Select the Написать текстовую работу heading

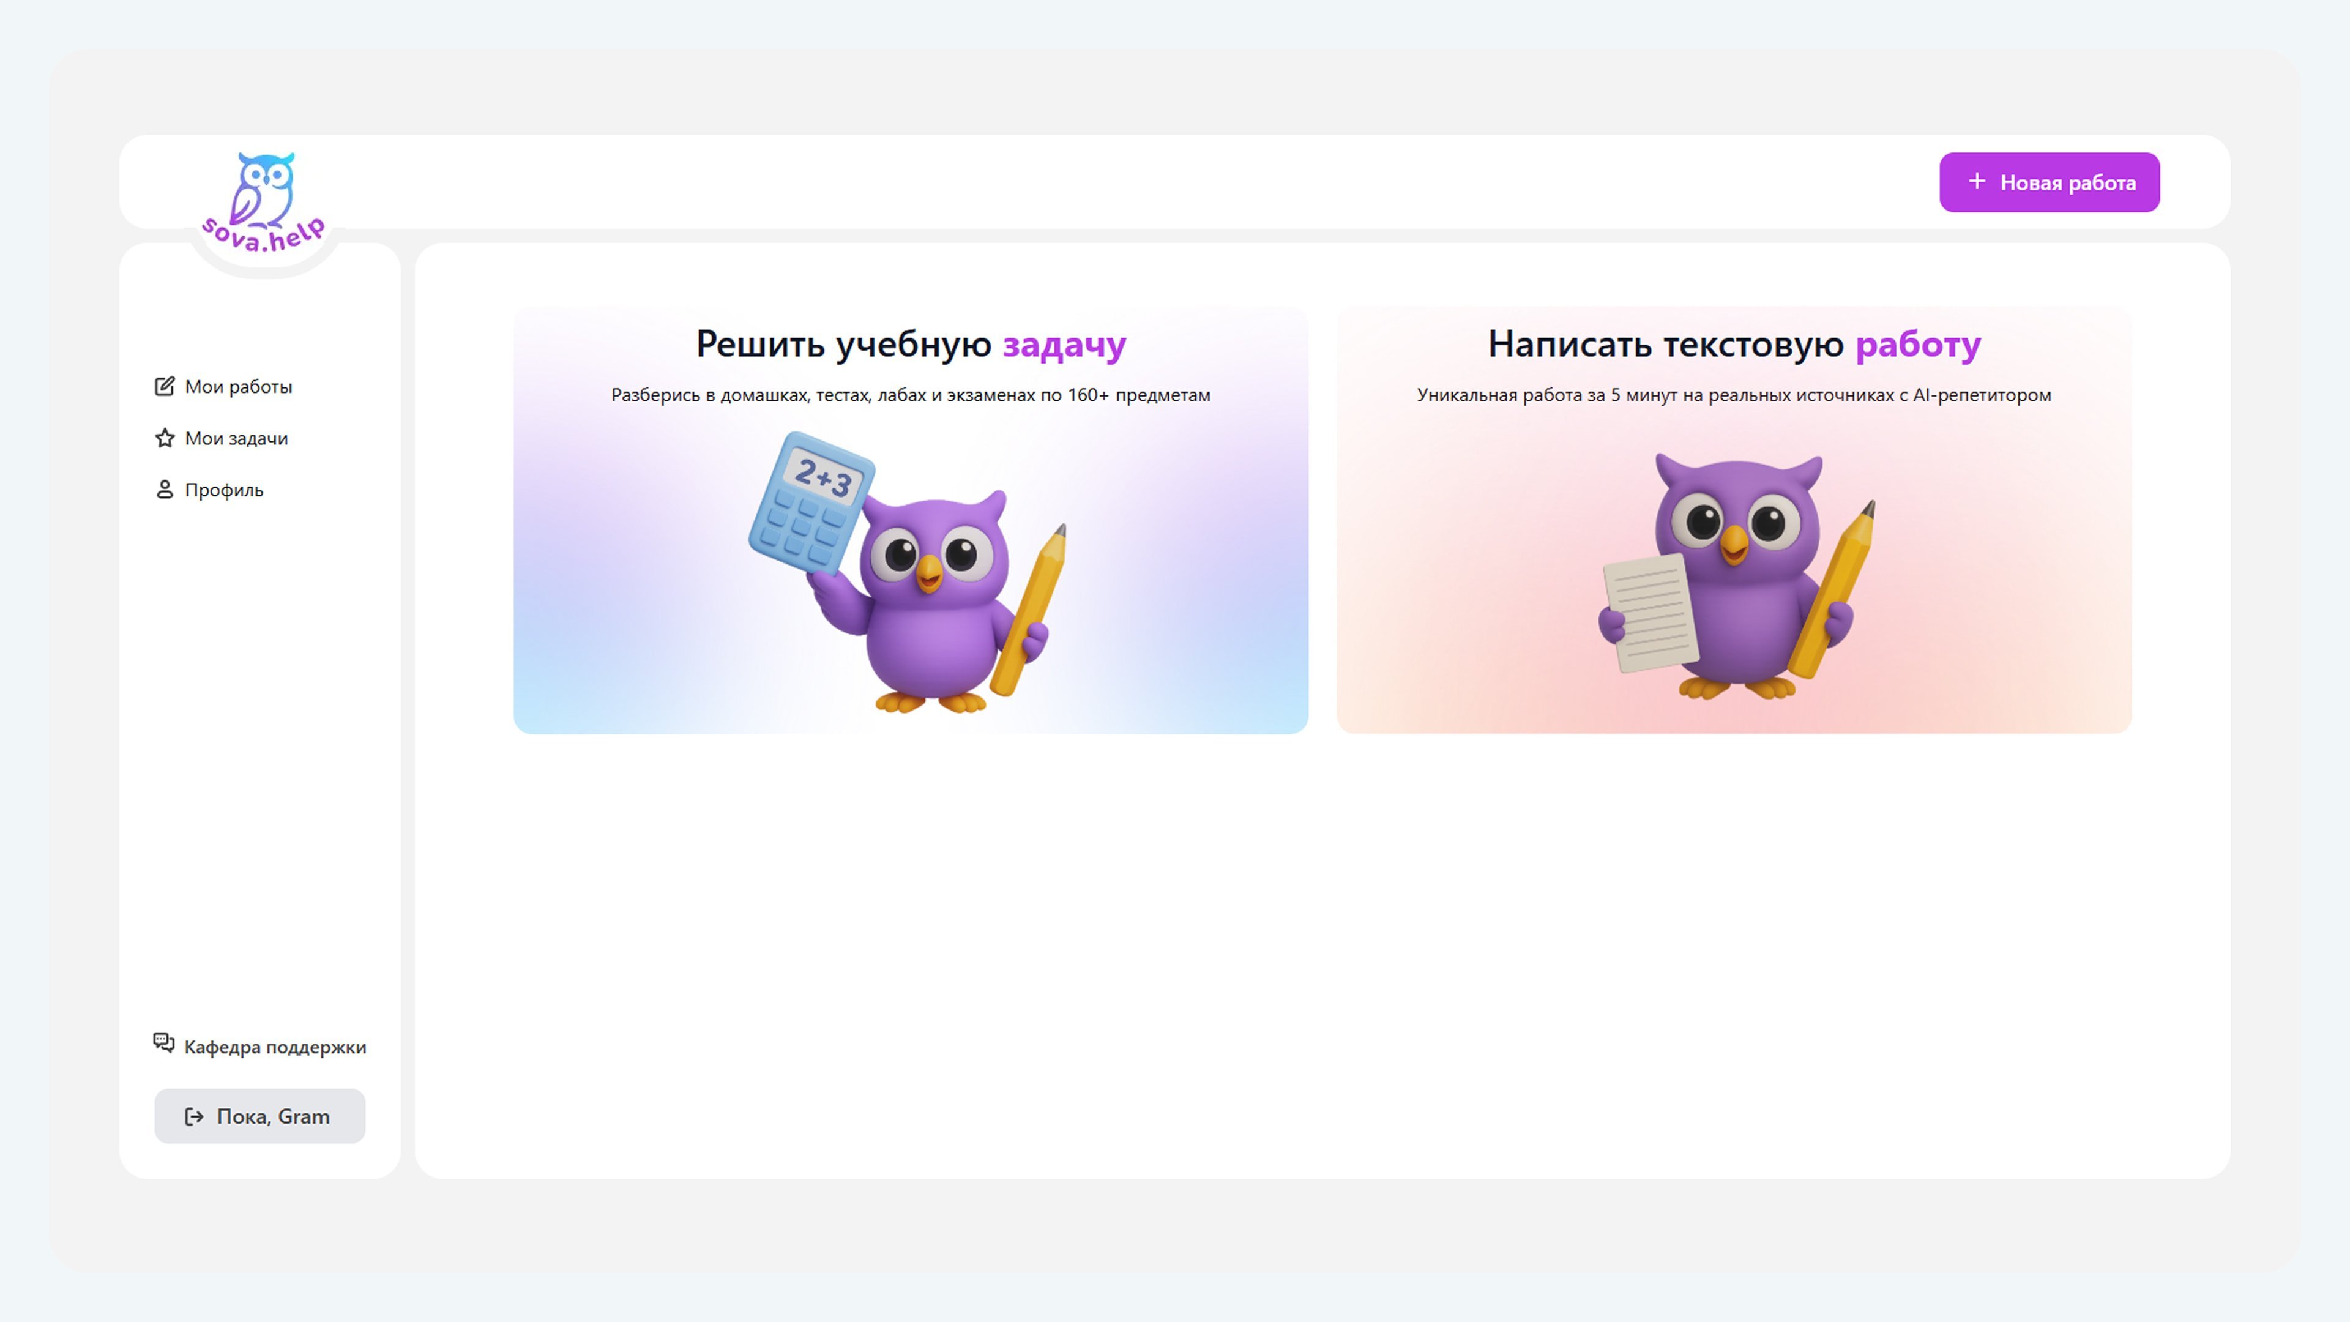tap(1734, 345)
